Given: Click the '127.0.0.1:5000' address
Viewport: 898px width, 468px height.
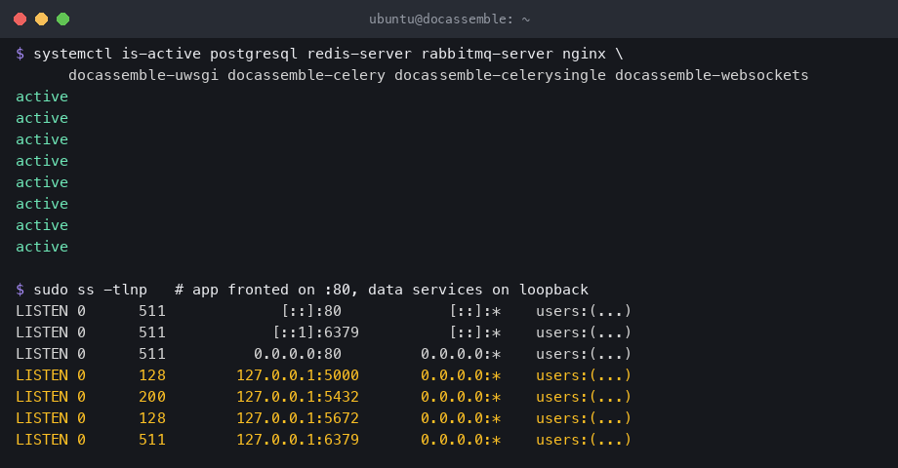Looking at the screenshot, I should 298,375.
